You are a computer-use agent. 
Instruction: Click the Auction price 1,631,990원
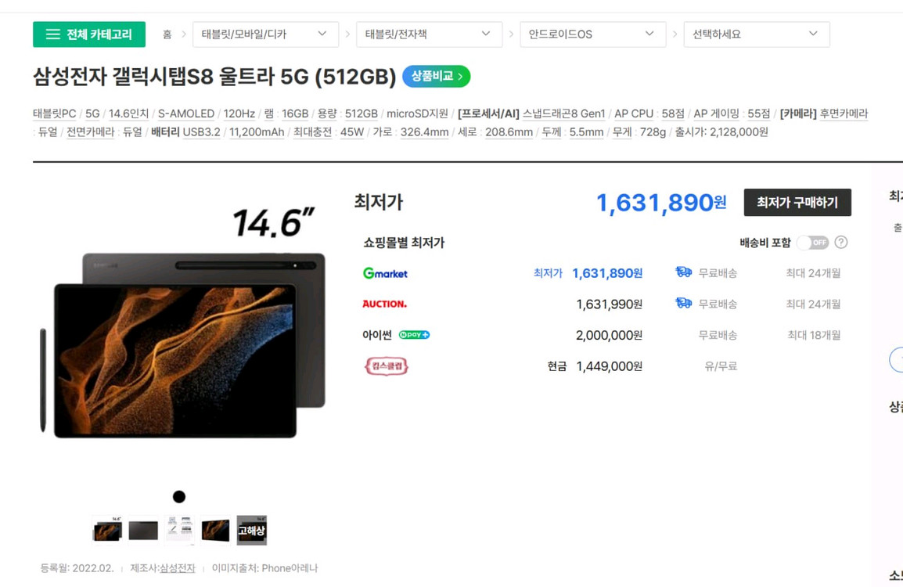(x=610, y=304)
